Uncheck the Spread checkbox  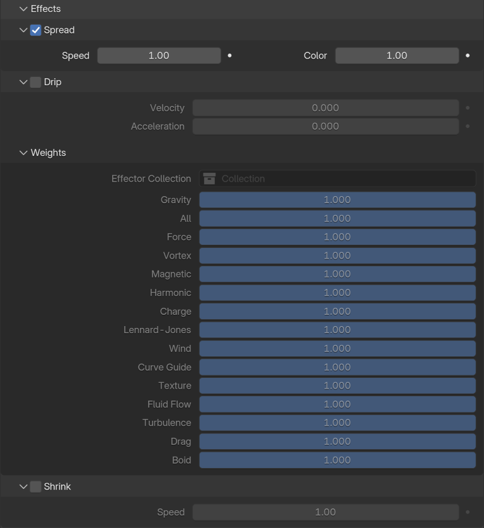click(x=36, y=30)
